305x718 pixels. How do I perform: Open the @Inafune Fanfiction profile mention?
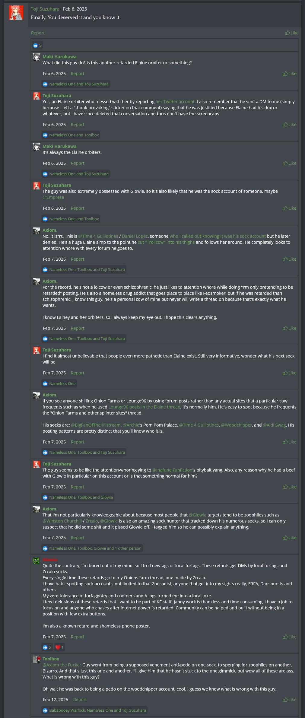[172, 470]
